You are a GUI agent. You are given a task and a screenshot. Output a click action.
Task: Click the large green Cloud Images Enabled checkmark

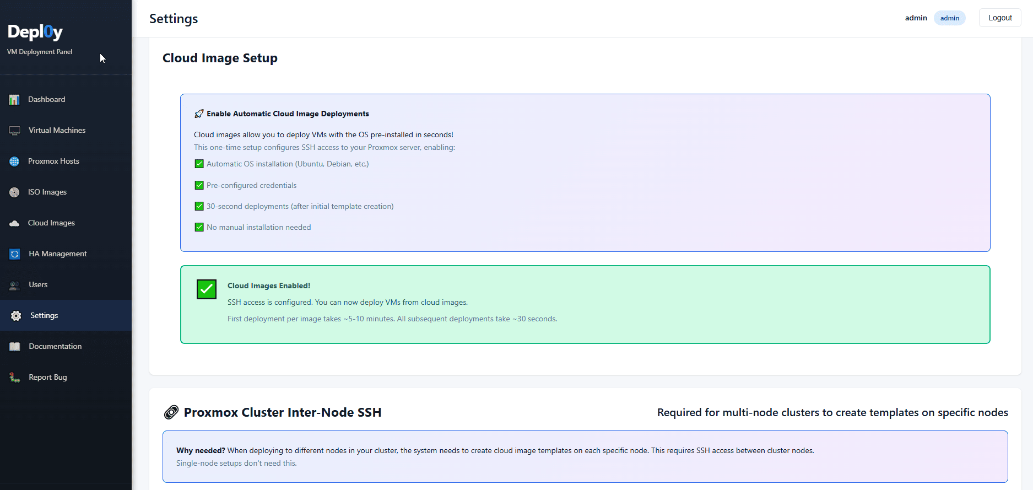pyautogui.click(x=207, y=289)
